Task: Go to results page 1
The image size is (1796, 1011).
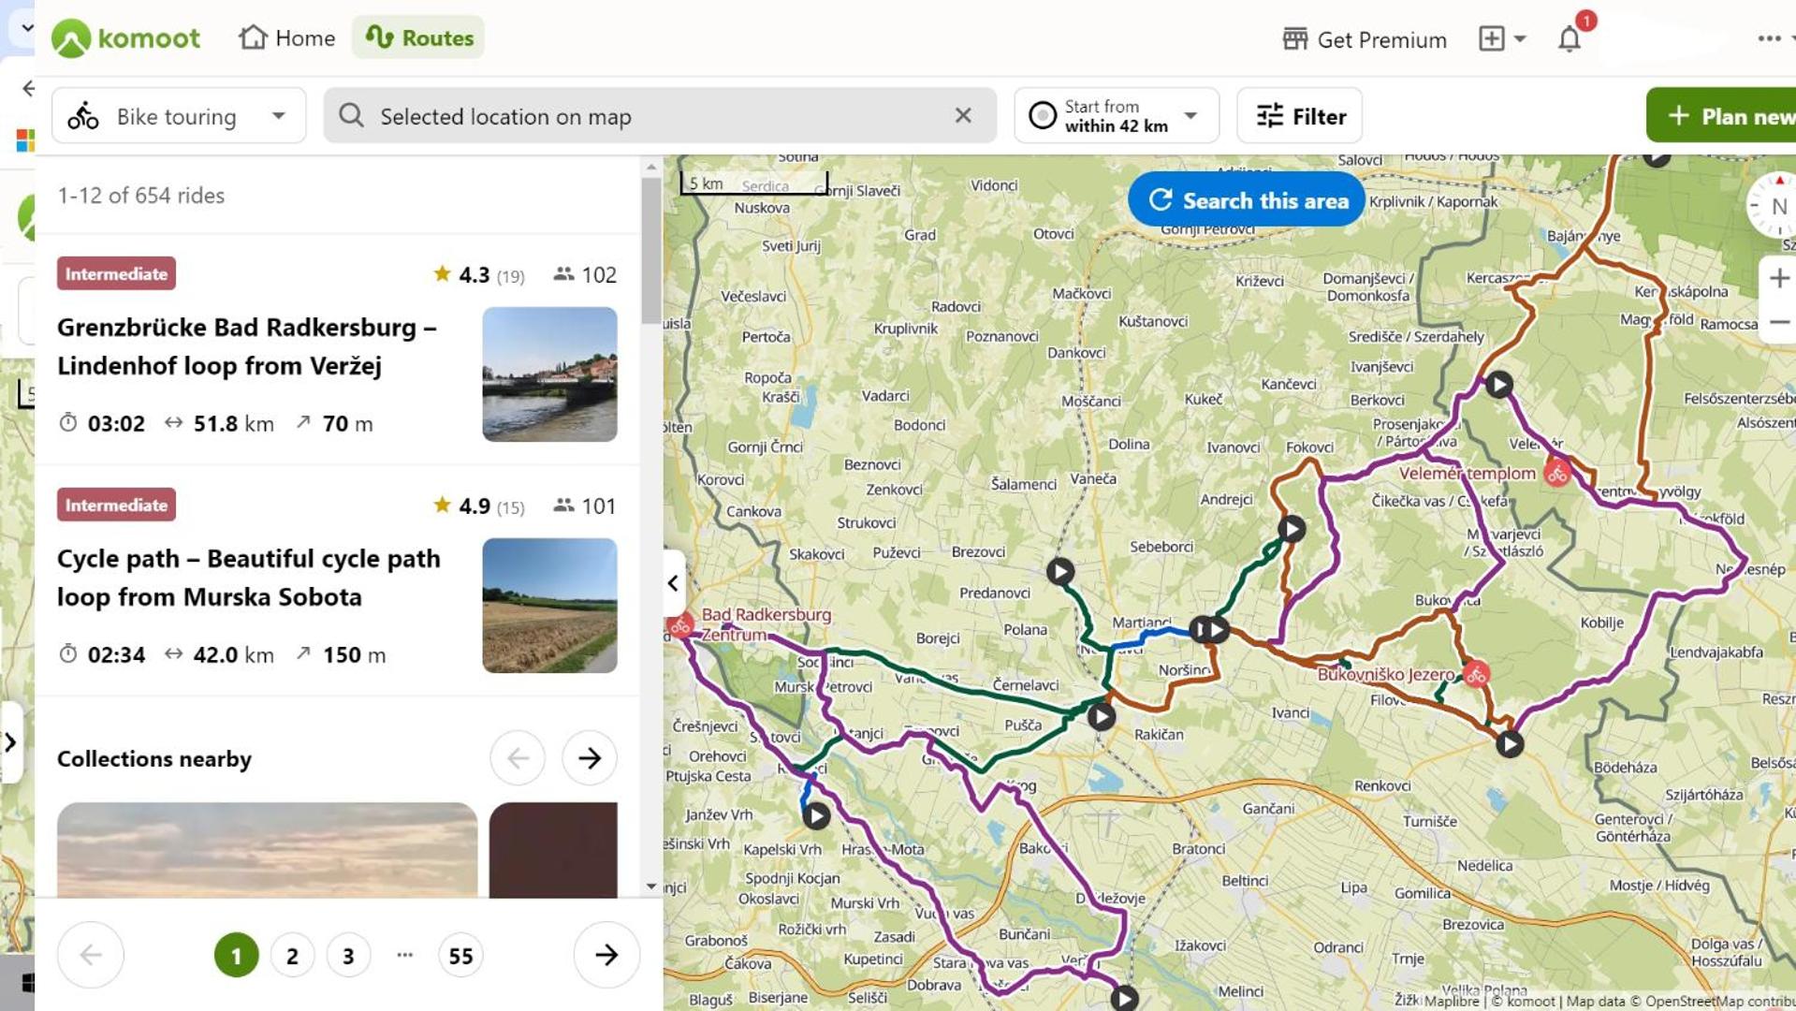Action: coord(236,956)
